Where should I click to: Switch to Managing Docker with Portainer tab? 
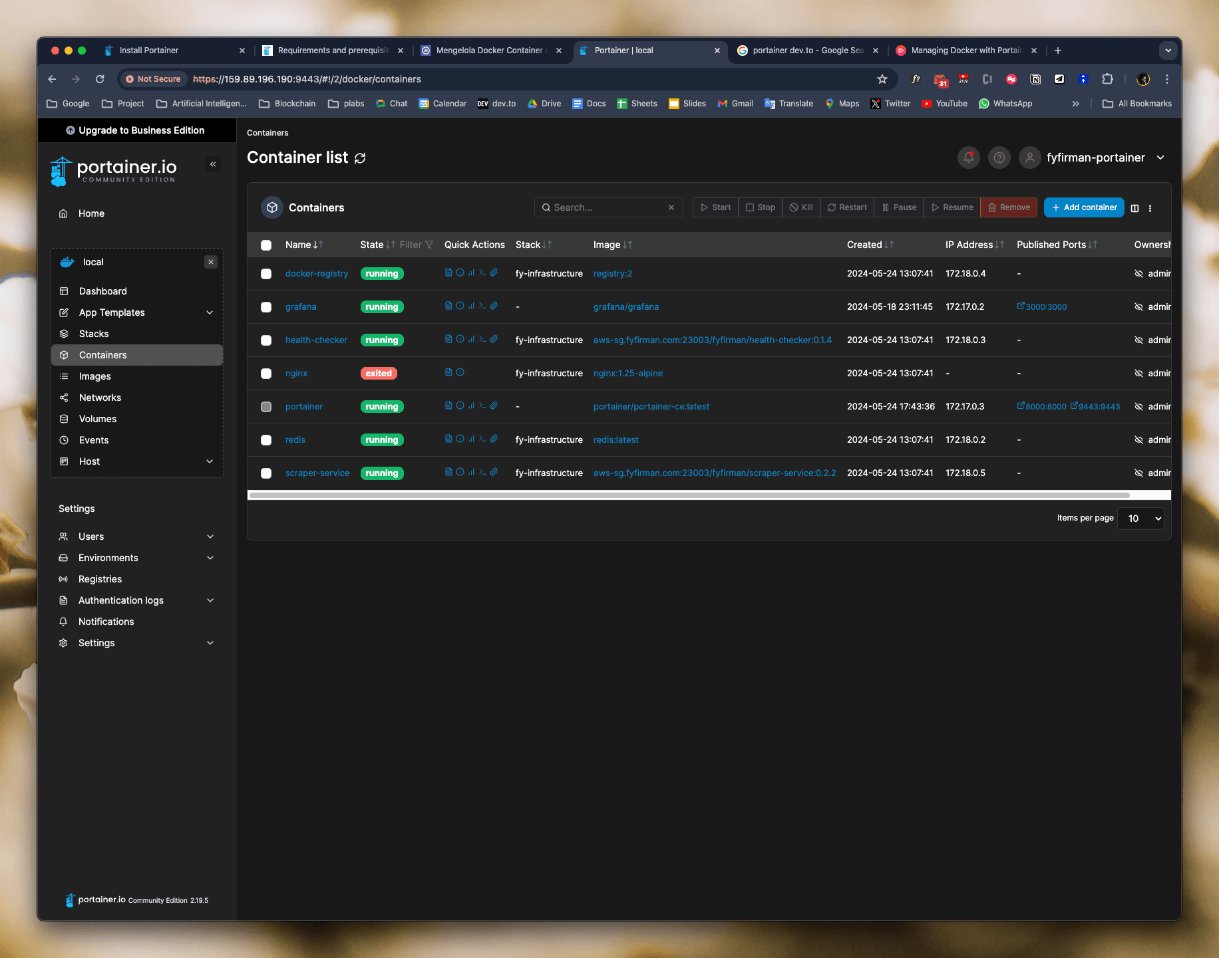pyautogui.click(x=965, y=51)
